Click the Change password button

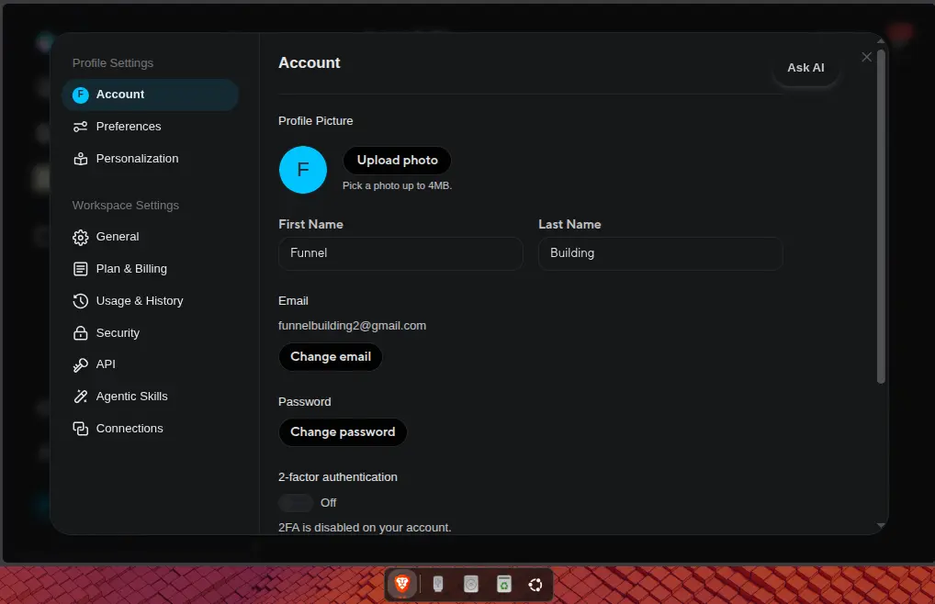(343, 431)
